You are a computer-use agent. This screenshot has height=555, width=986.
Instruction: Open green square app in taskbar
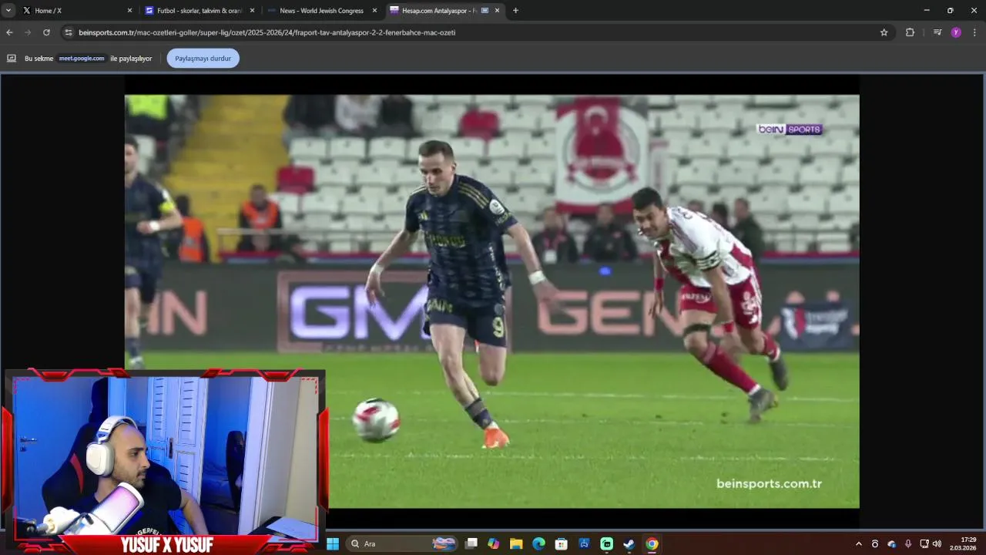606,543
